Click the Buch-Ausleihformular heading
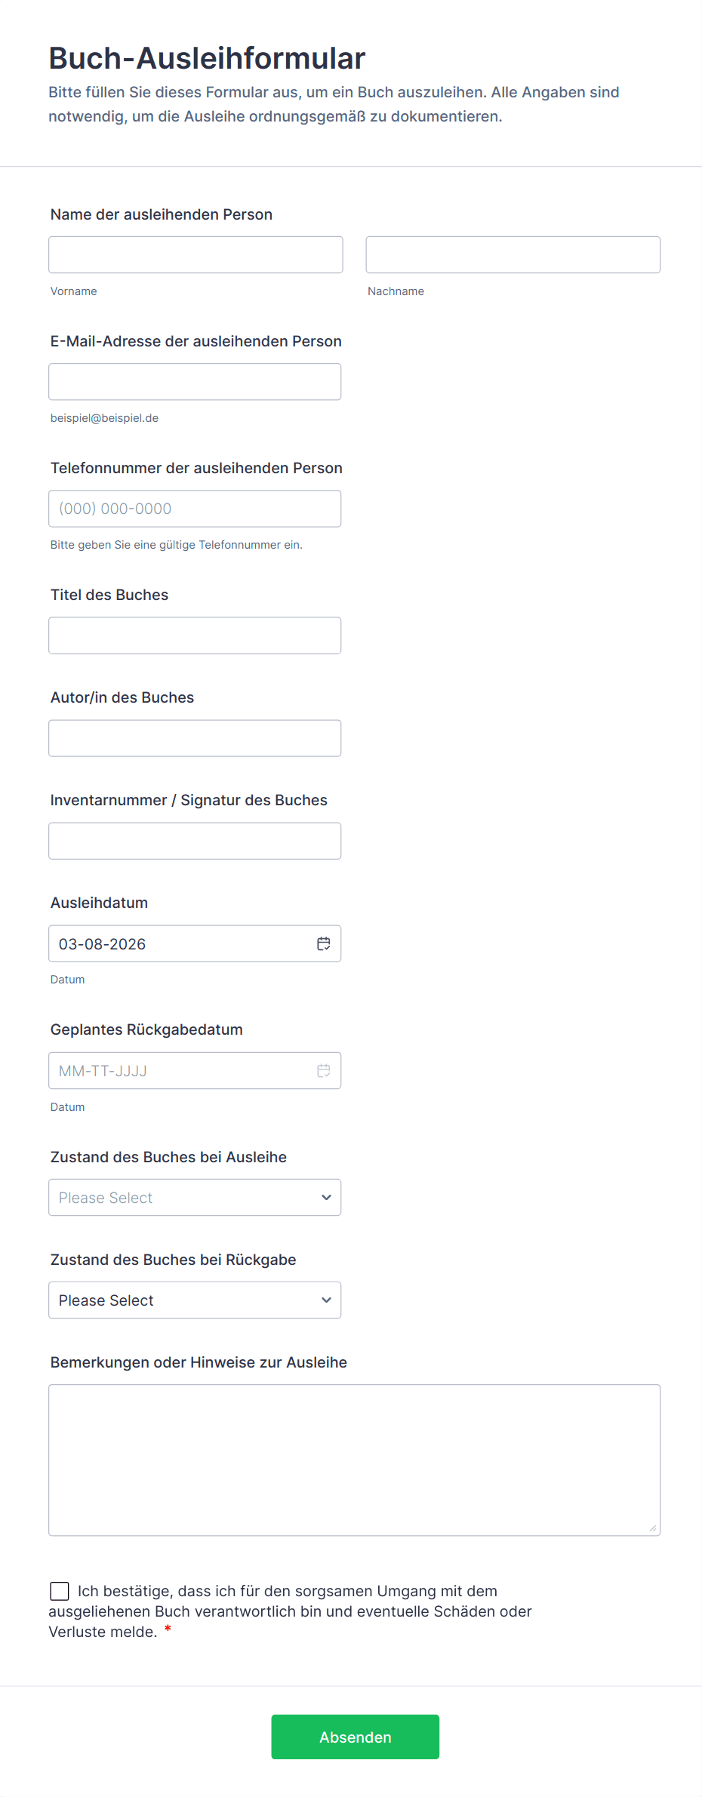Image resolution: width=702 pixels, height=1797 pixels. [x=207, y=58]
